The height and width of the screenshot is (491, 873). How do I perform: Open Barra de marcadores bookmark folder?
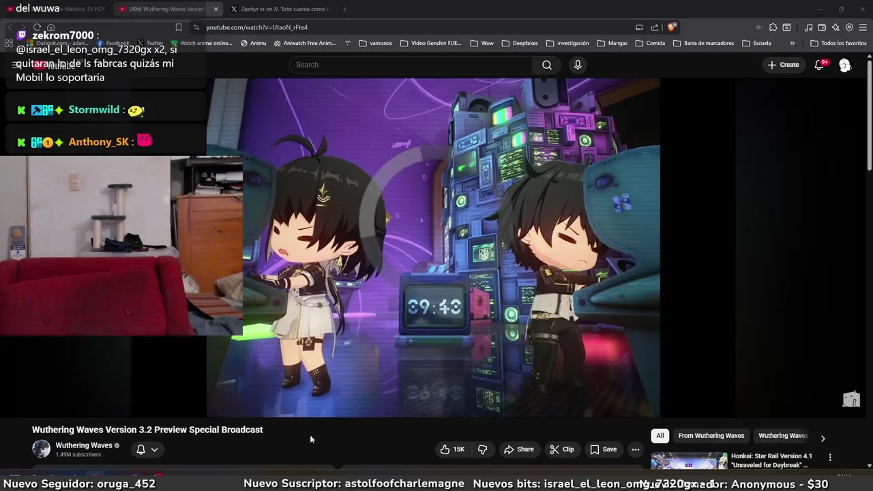coord(704,43)
